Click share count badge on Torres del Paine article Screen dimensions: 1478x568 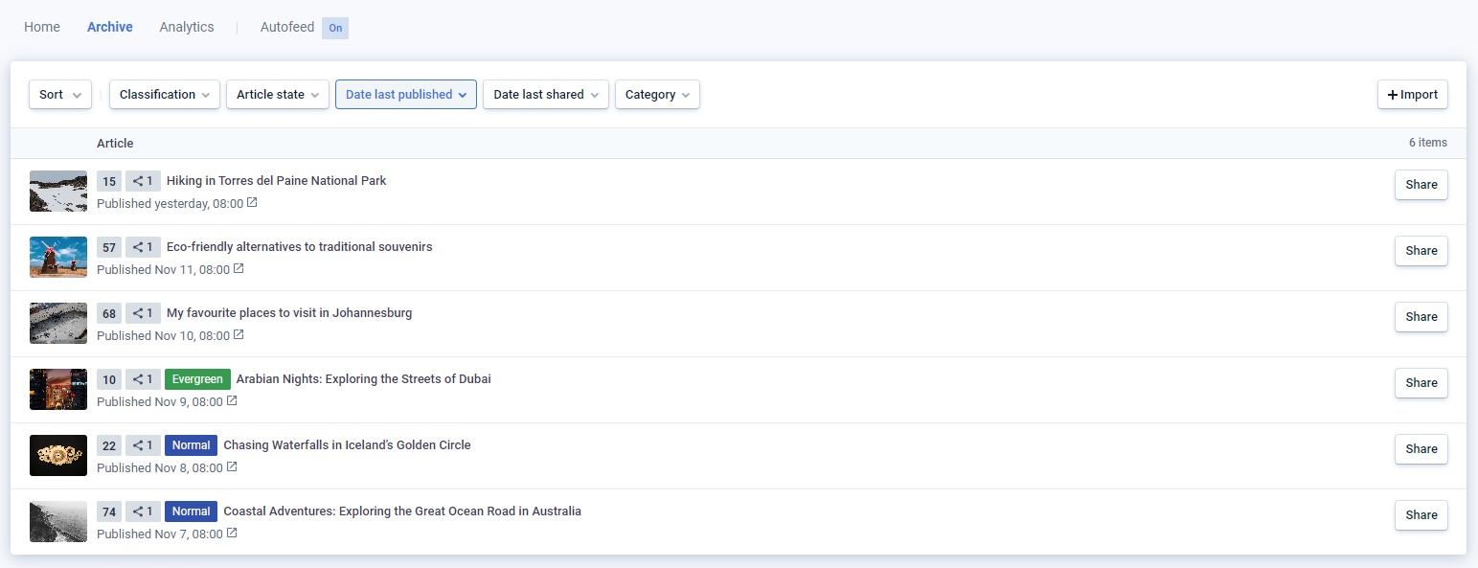(143, 181)
